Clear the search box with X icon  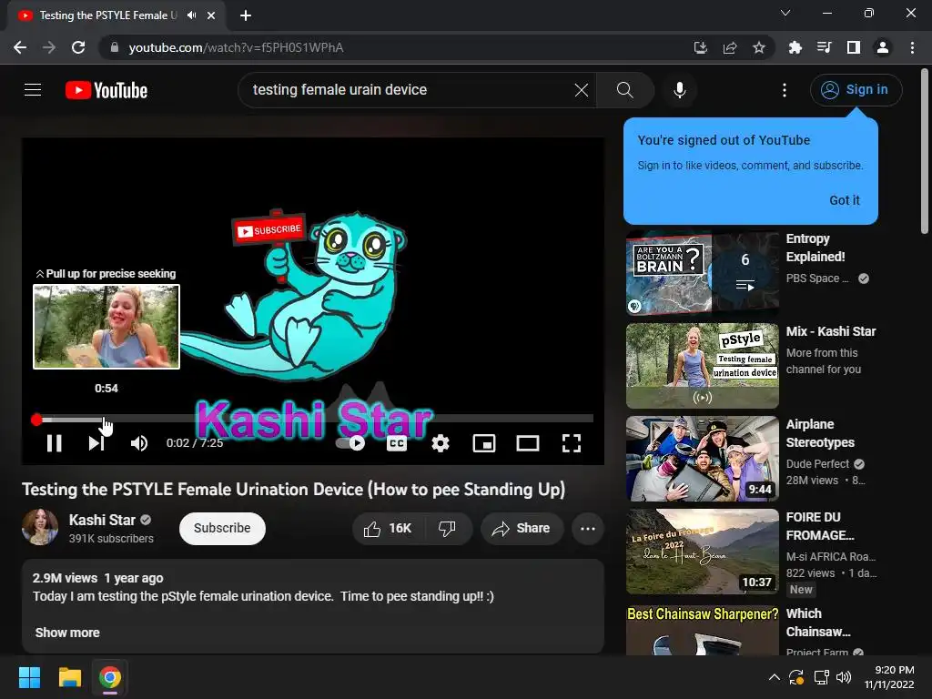click(582, 90)
